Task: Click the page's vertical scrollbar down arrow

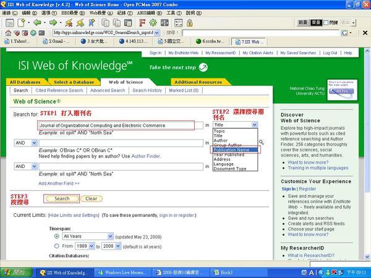Action: 367,256
